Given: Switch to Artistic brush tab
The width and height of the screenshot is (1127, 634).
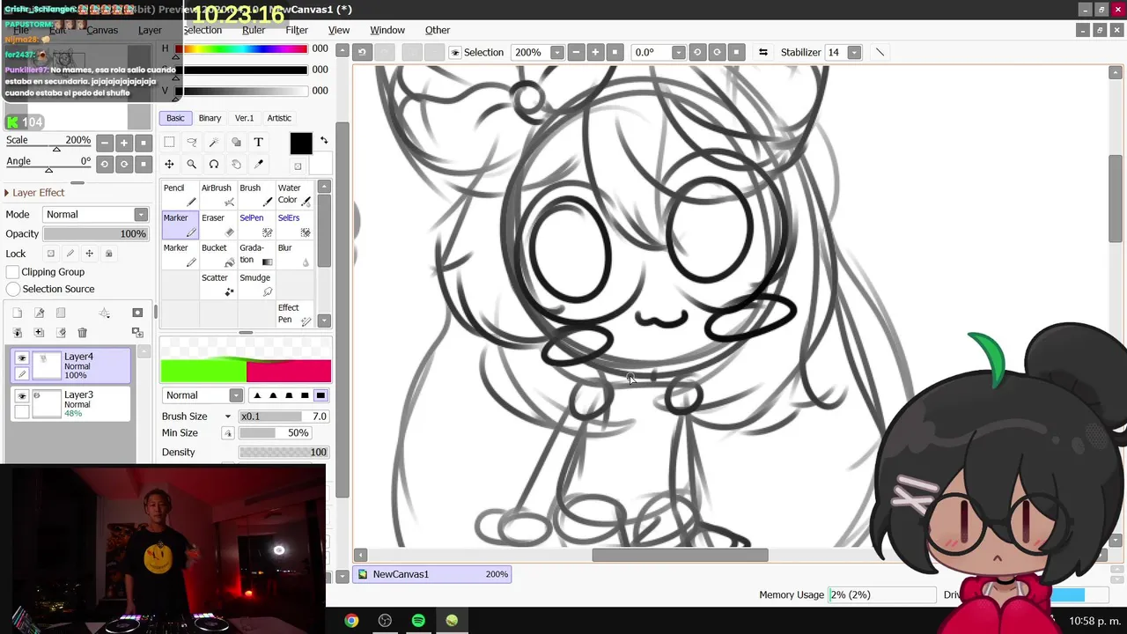Looking at the screenshot, I should pos(279,118).
